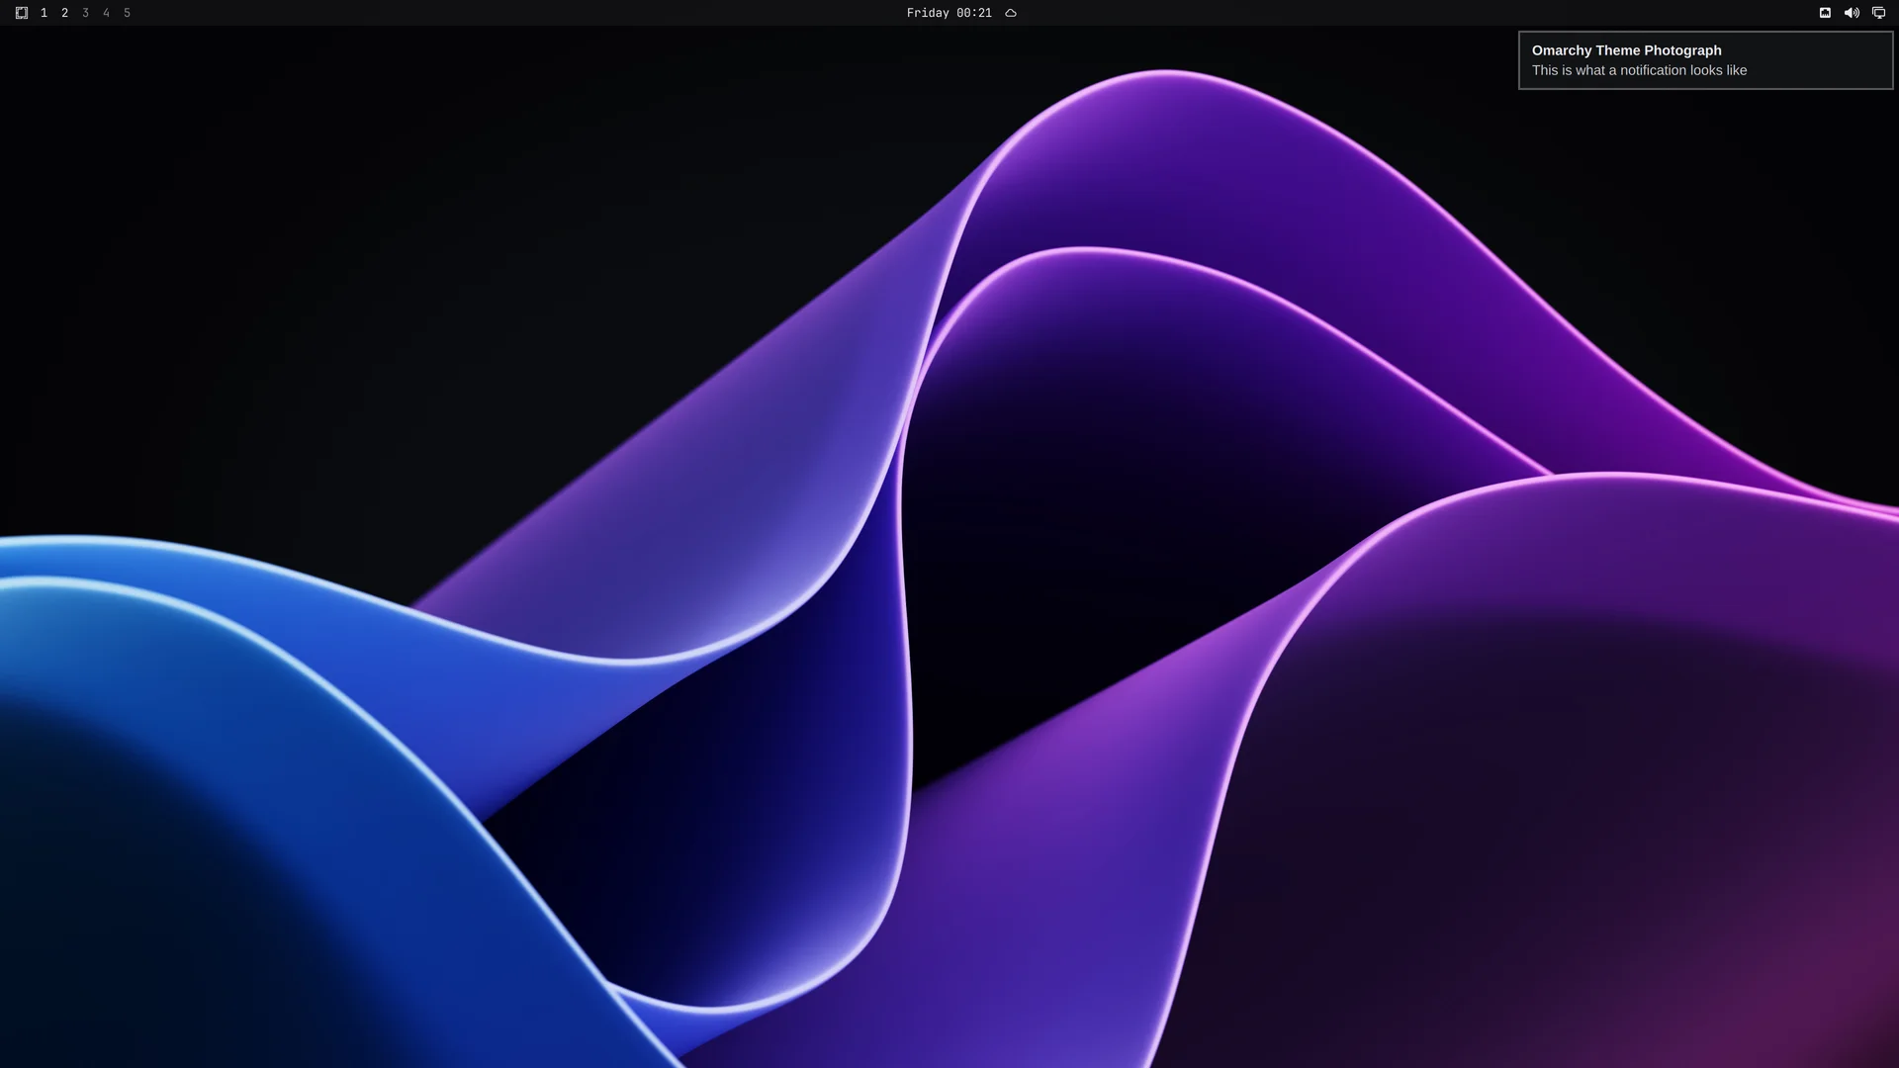Switch to workspace 2
This screenshot has width=1899, height=1068.
coord(64,13)
